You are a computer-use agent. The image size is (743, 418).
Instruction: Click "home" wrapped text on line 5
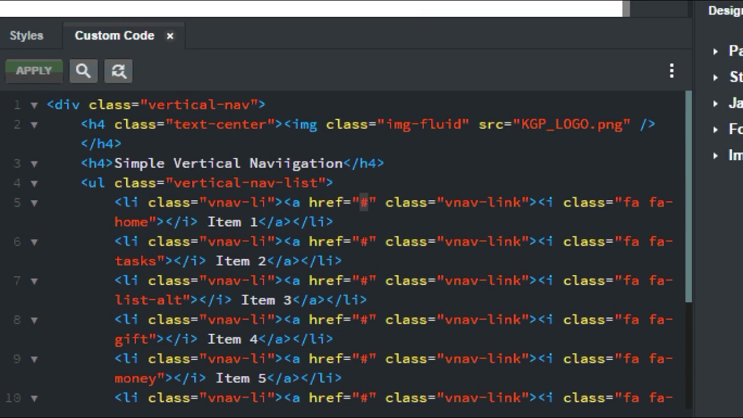pos(131,222)
